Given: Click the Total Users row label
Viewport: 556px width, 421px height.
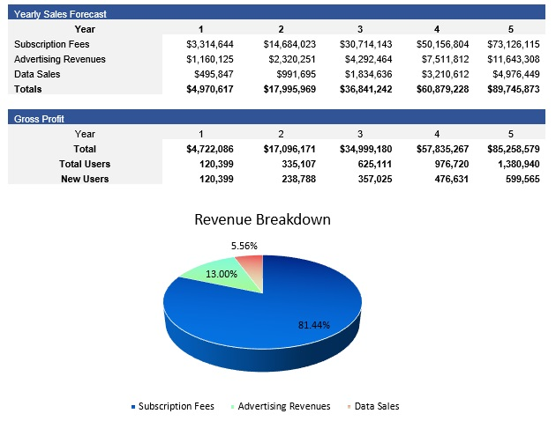Looking at the screenshot, I should pyautogui.click(x=85, y=164).
